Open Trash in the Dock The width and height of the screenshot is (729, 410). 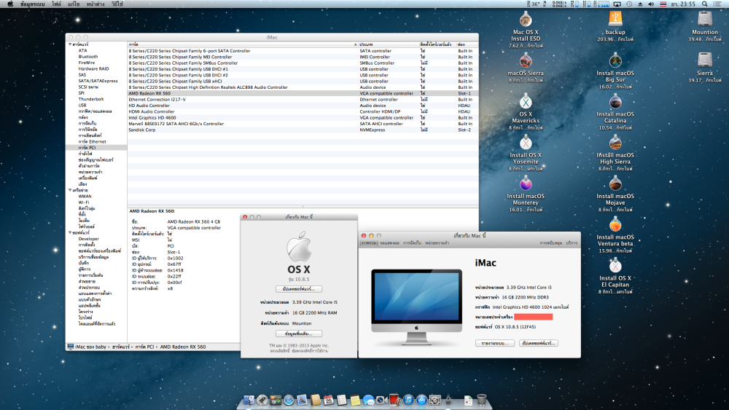[482, 400]
